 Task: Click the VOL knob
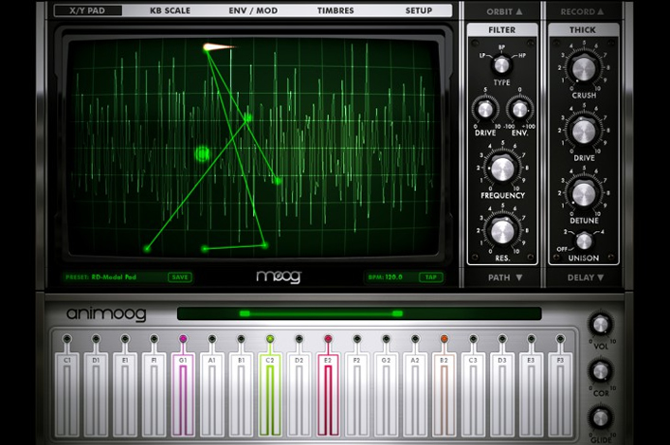tap(601, 325)
